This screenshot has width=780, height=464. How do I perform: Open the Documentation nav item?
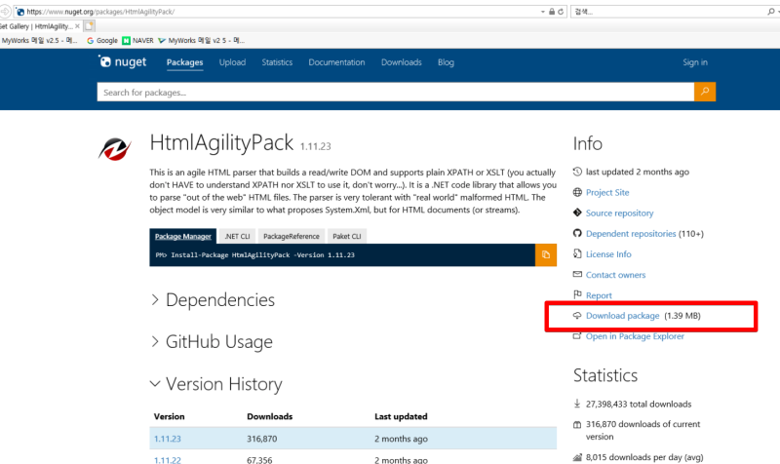(x=336, y=62)
